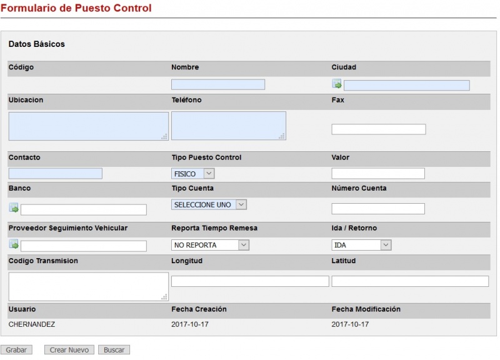Open the Tipo Cuenta dropdown
The width and height of the screenshot is (500, 360).
pyautogui.click(x=209, y=204)
